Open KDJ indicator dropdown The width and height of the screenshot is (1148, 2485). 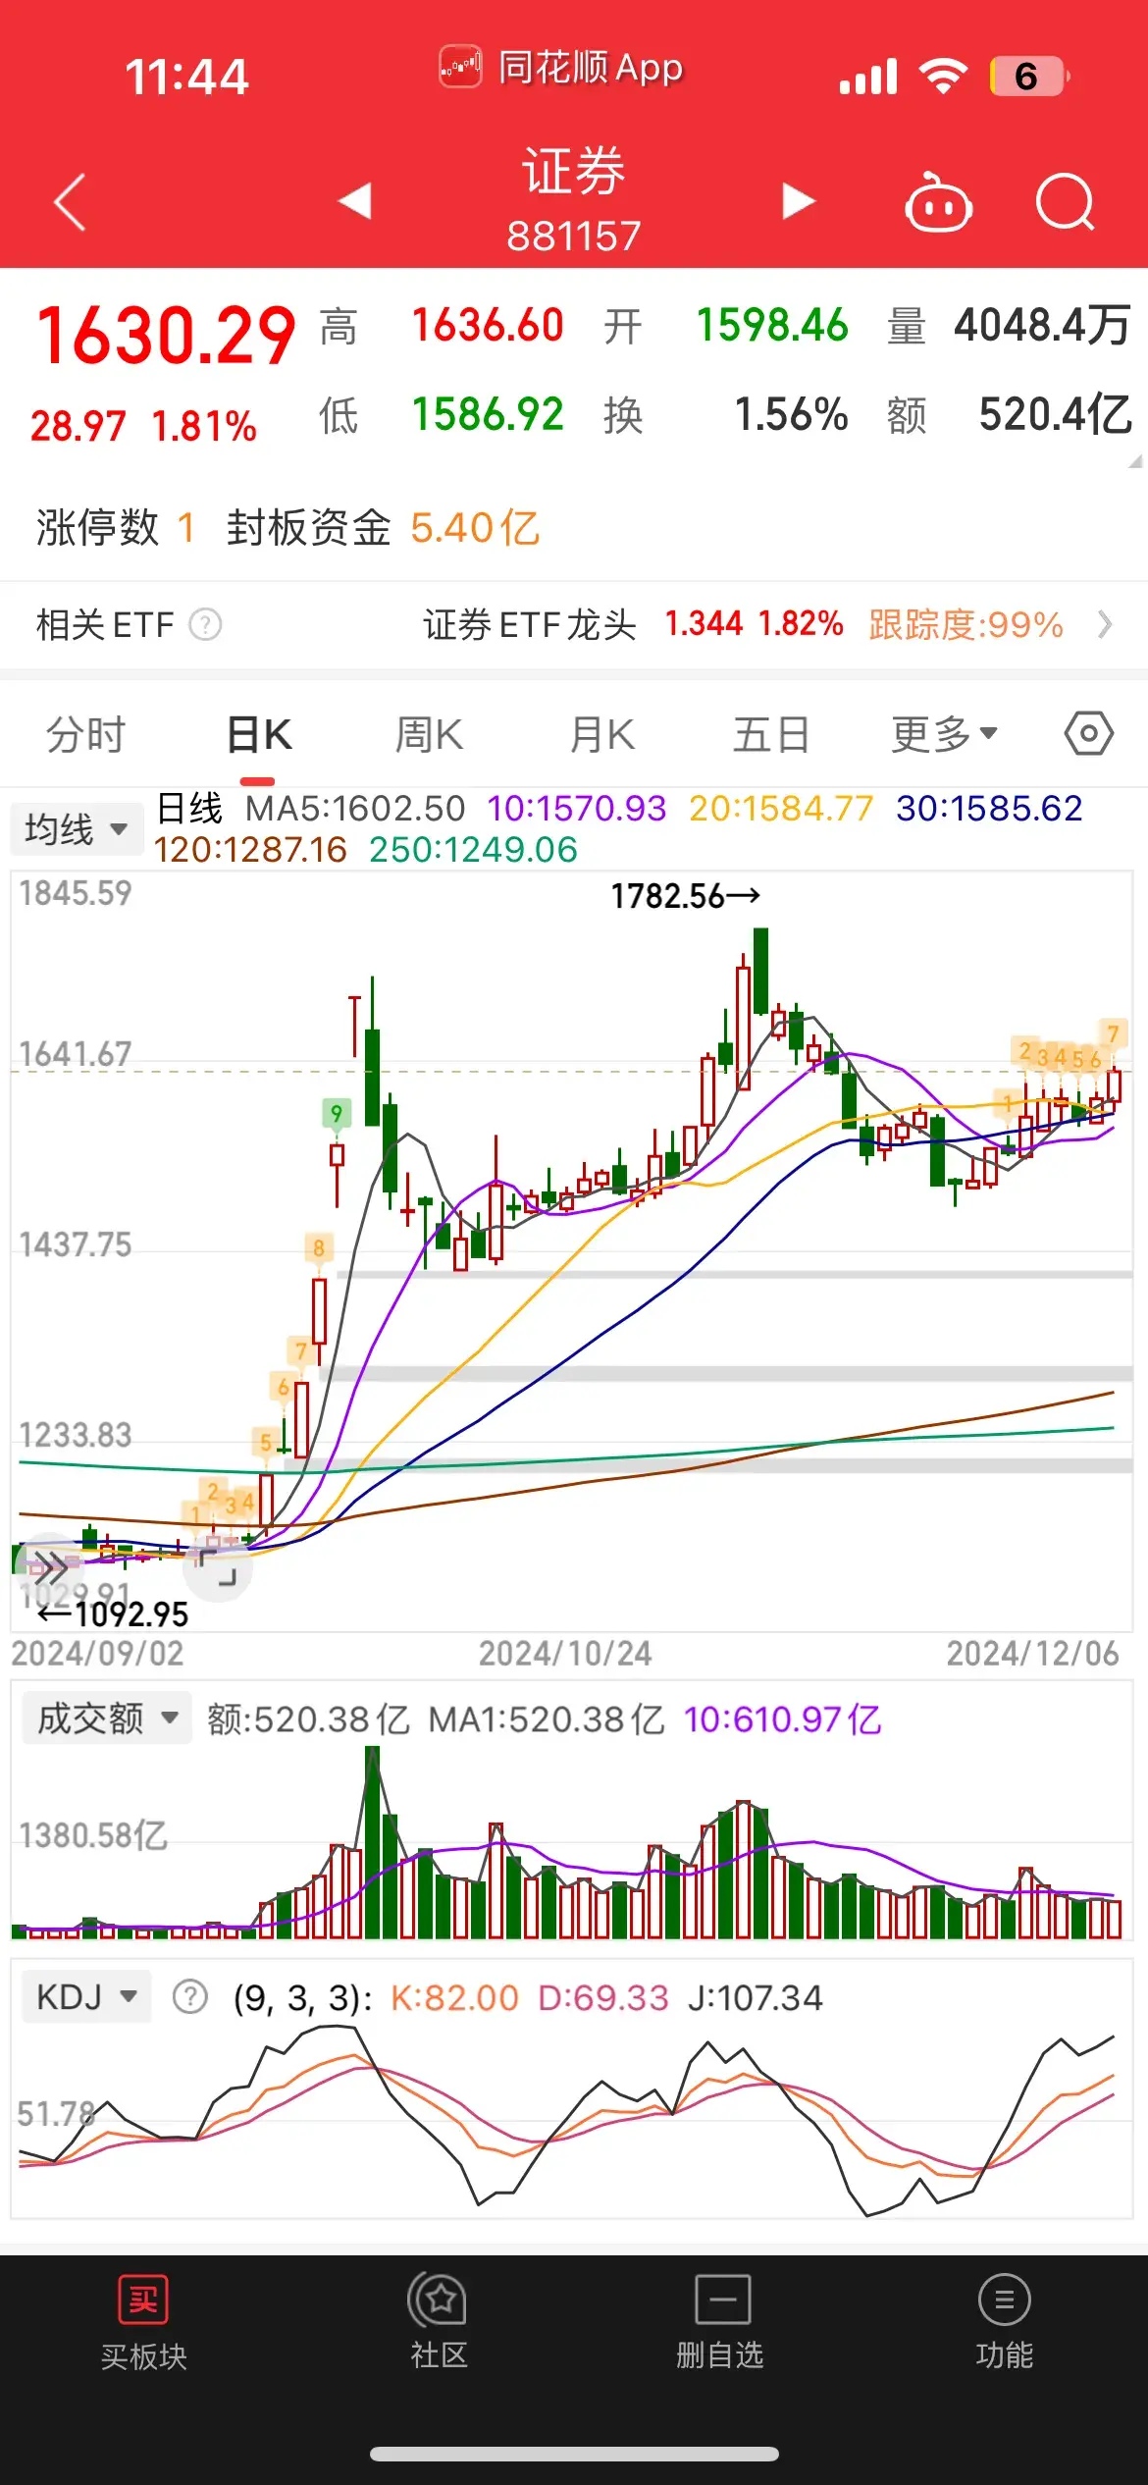[86, 1996]
